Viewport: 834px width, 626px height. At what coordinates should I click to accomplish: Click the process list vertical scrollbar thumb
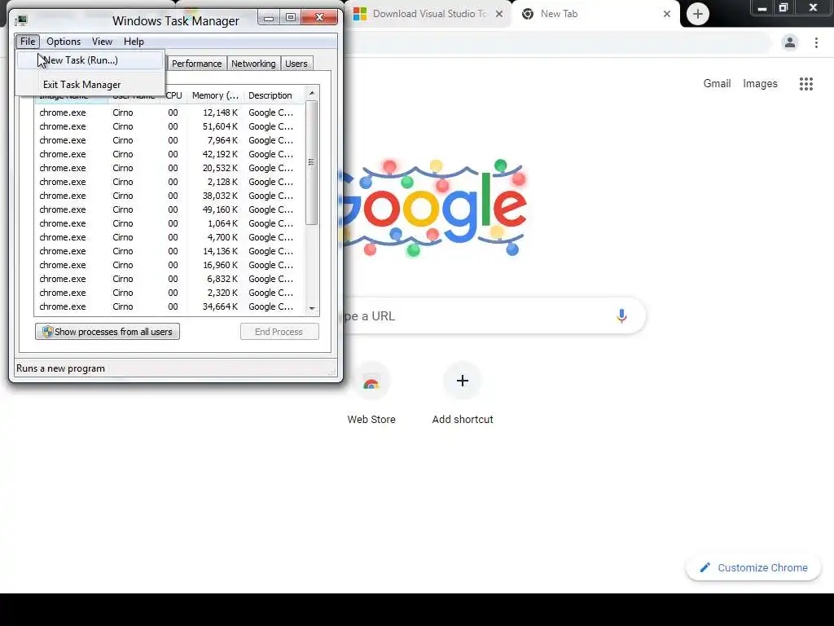312,162
